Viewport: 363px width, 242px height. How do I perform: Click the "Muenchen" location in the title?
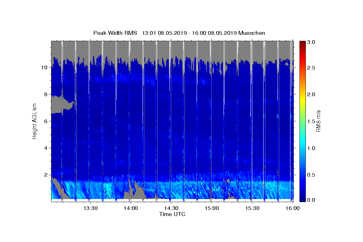(252, 33)
